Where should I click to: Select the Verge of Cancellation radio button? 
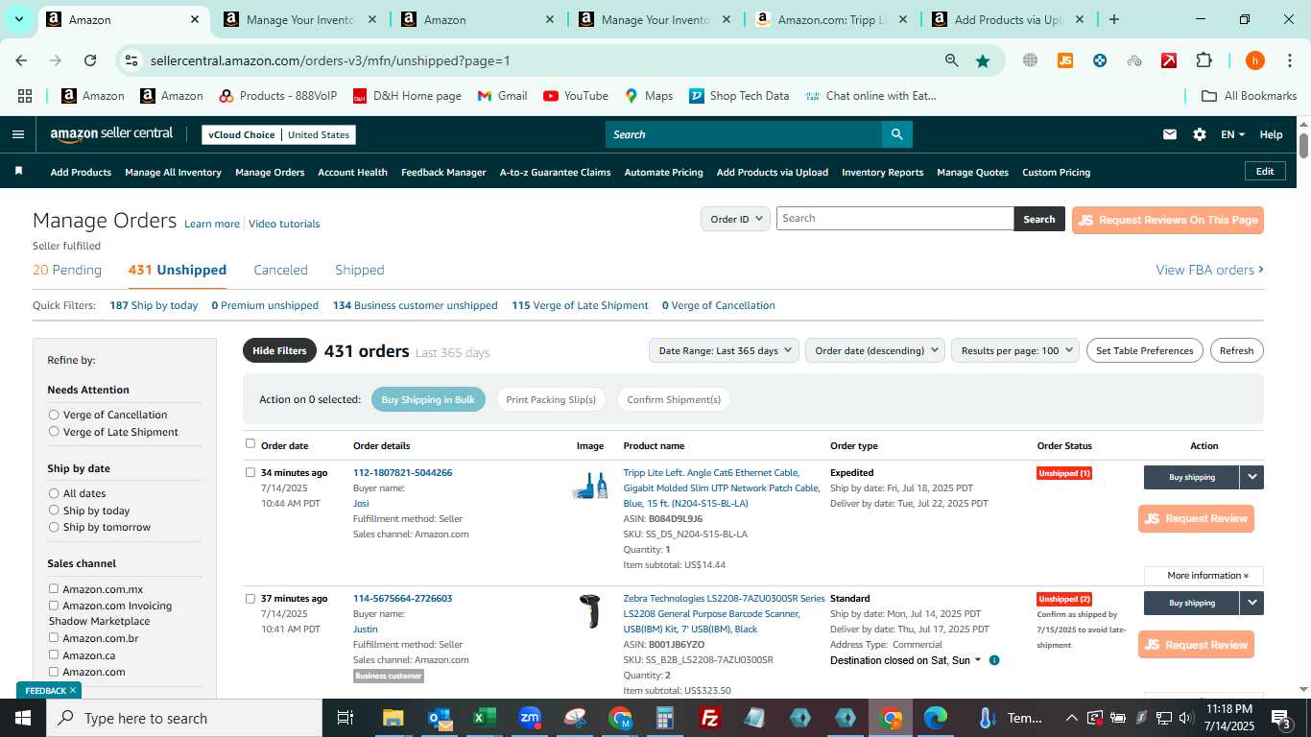click(54, 415)
